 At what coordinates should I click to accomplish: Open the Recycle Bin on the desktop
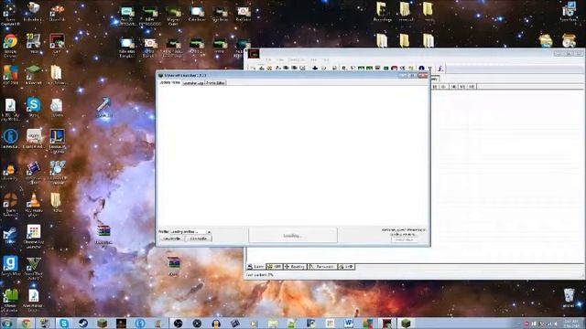(569, 297)
